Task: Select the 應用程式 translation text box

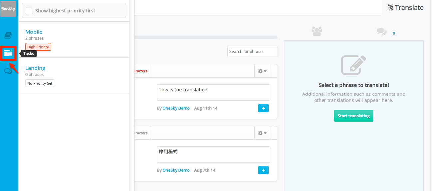Action: tap(214, 155)
